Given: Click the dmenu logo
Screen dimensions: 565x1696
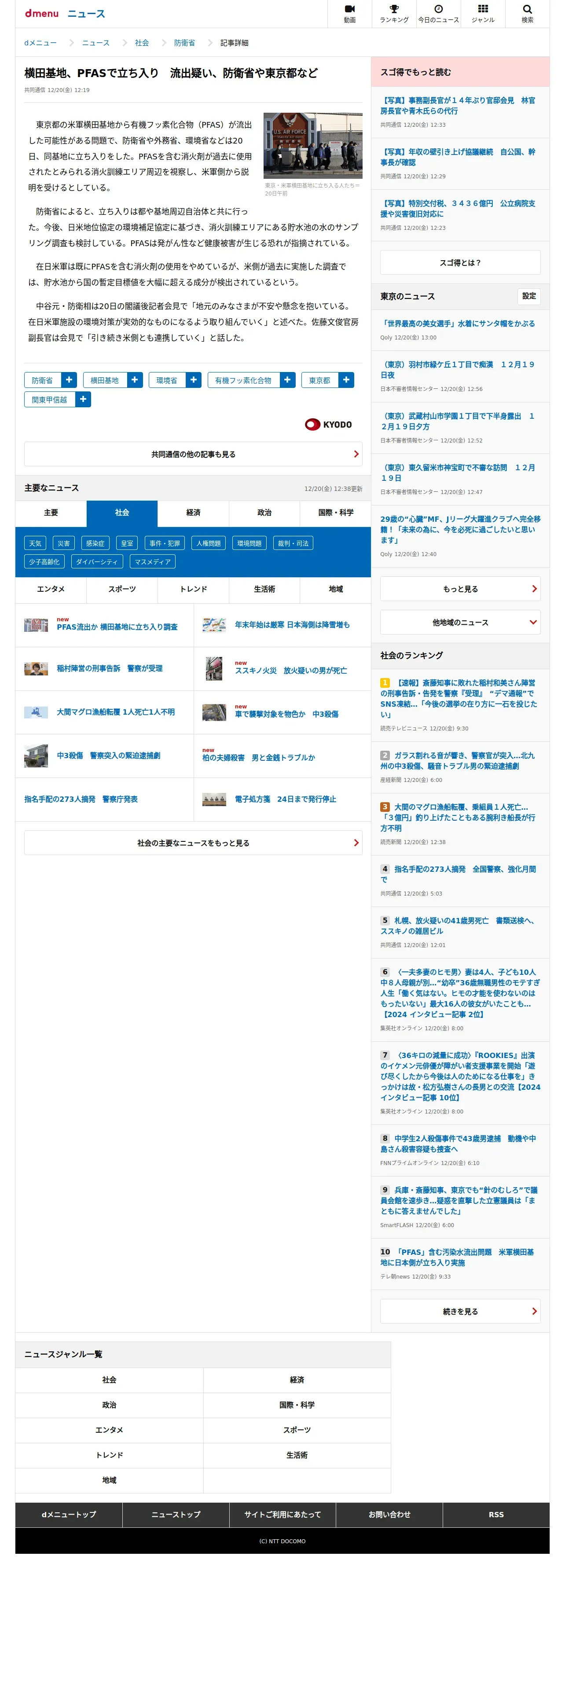Looking at the screenshot, I should (x=41, y=14).
